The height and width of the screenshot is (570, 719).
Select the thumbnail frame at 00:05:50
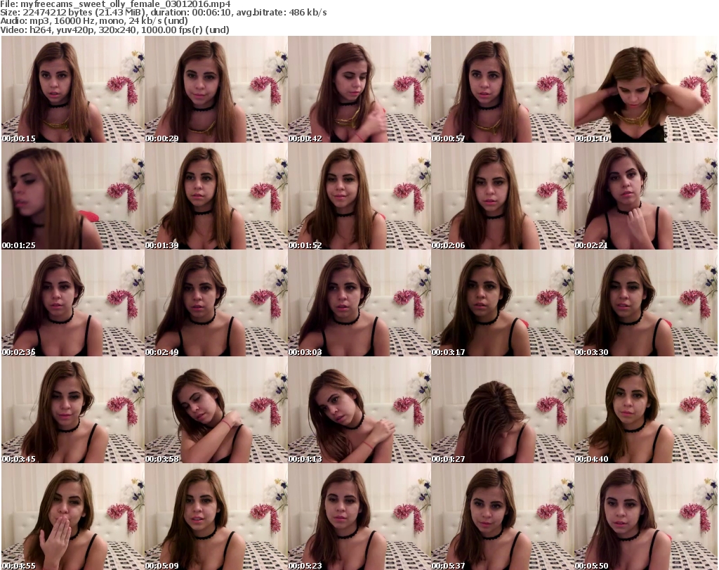646,517
